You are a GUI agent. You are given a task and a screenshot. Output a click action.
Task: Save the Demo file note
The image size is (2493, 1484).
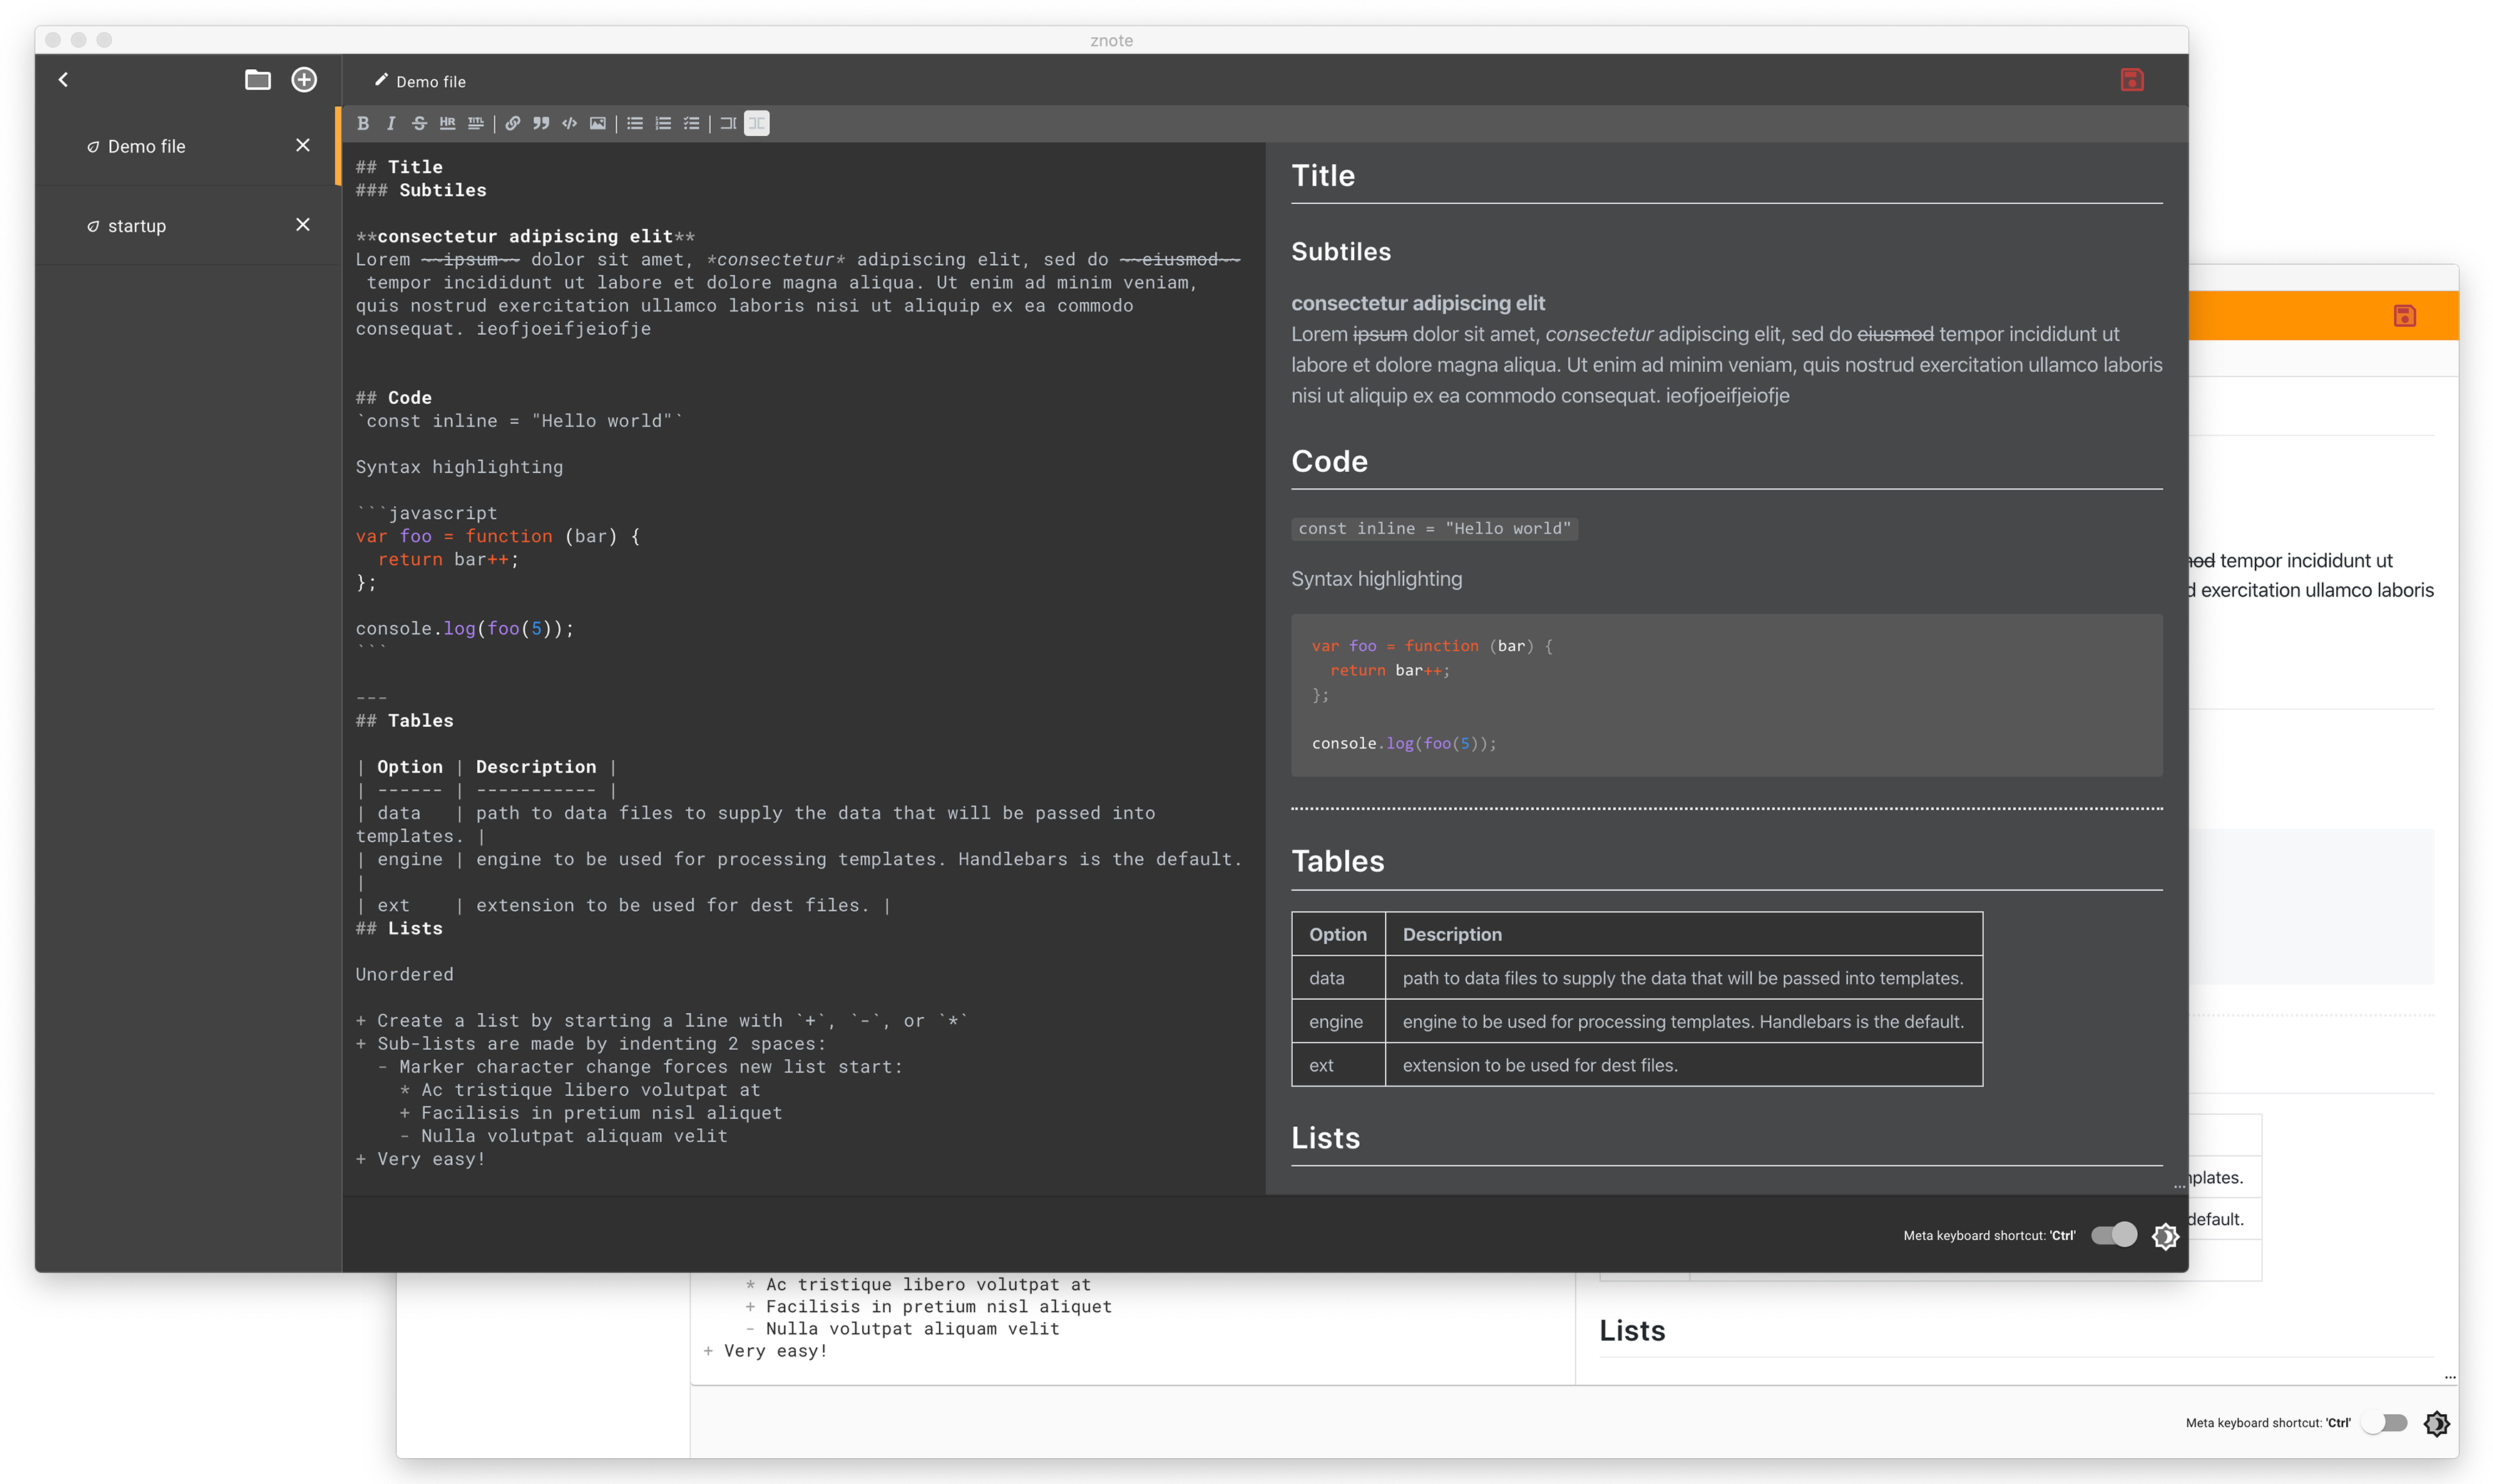click(2133, 80)
